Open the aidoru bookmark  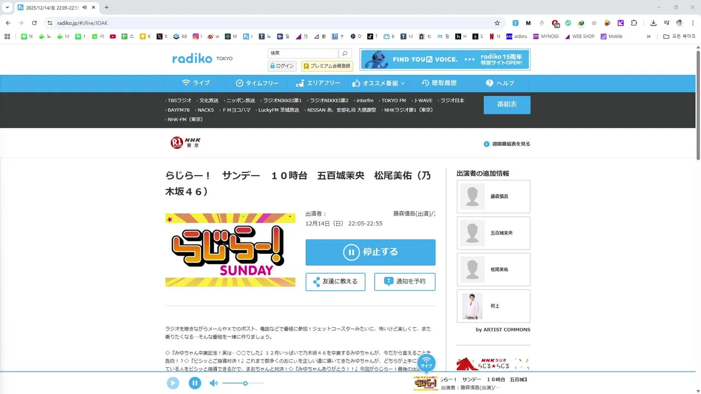[516, 37]
